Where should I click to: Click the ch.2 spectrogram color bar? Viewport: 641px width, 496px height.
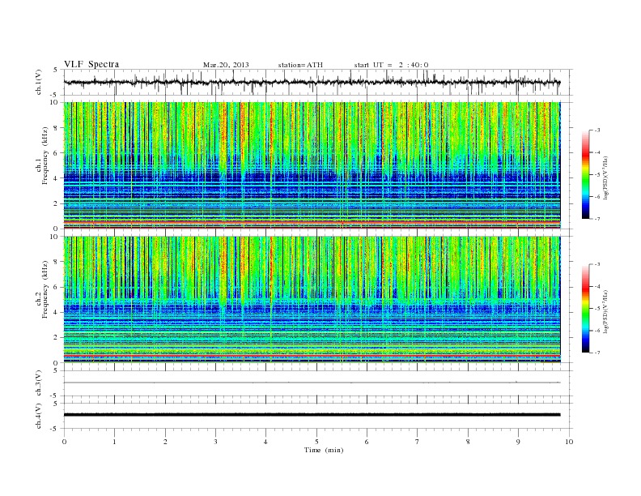585,308
